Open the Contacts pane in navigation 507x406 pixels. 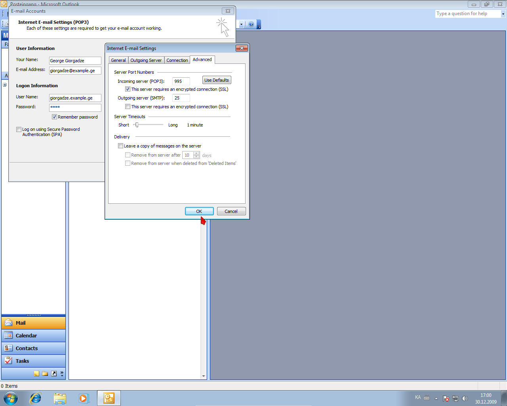tap(27, 348)
